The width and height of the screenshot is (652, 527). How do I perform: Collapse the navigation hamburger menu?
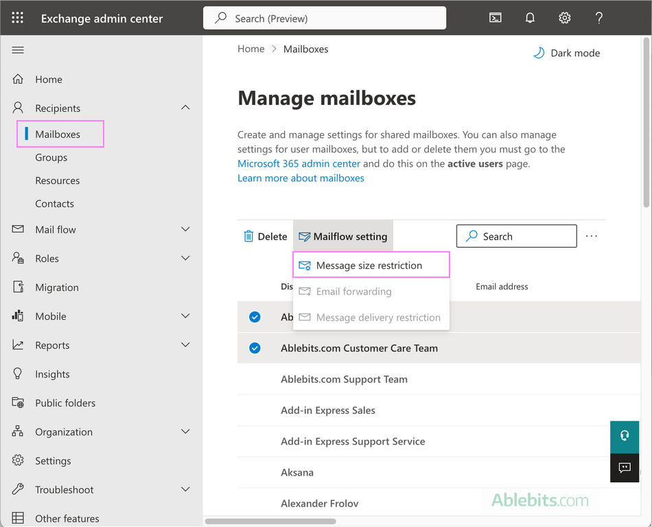click(x=18, y=50)
